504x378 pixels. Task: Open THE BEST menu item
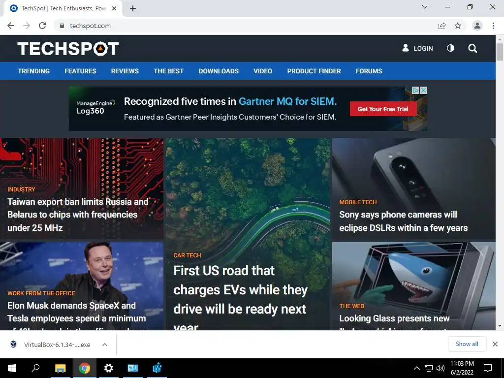pyautogui.click(x=168, y=71)
